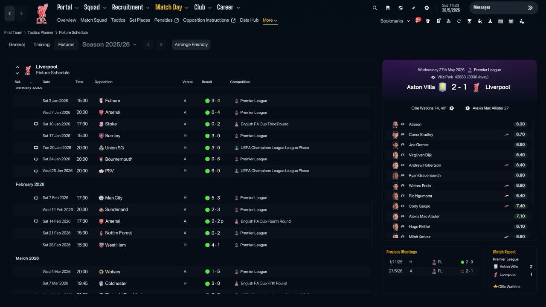Click substitution arrow icon beside Cody Gakpo
Screen dimensions: 546x307
click(x=506, y=206)
